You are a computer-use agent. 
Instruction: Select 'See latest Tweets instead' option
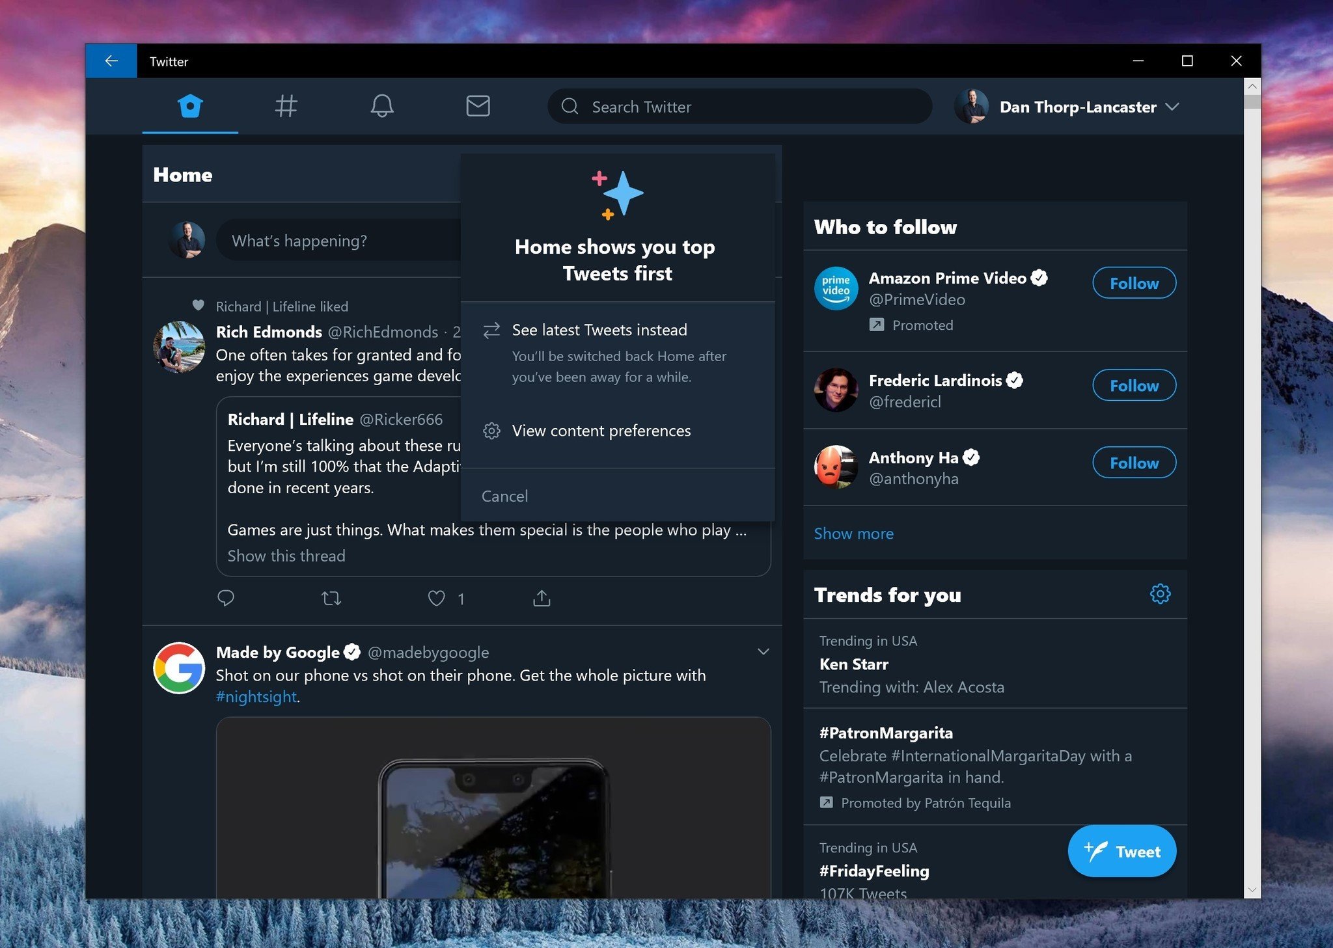[x=599, y=329]
